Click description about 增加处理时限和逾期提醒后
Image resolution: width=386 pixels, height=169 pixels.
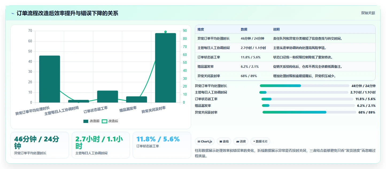click(305, 76)
